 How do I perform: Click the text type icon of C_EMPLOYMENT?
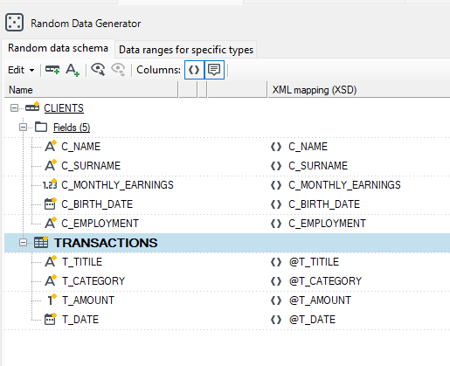click(x=51, y=223)
